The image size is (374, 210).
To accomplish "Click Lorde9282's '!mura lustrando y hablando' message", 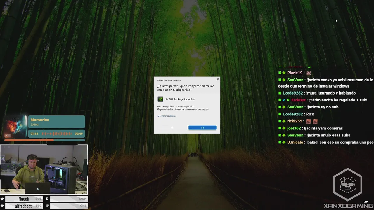I will click(330, 93).
